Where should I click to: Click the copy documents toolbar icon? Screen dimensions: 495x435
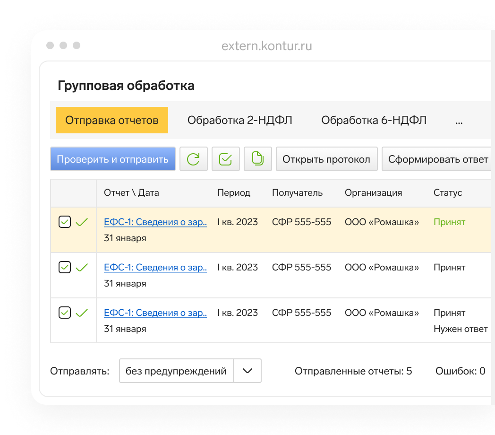coord(257,159)
